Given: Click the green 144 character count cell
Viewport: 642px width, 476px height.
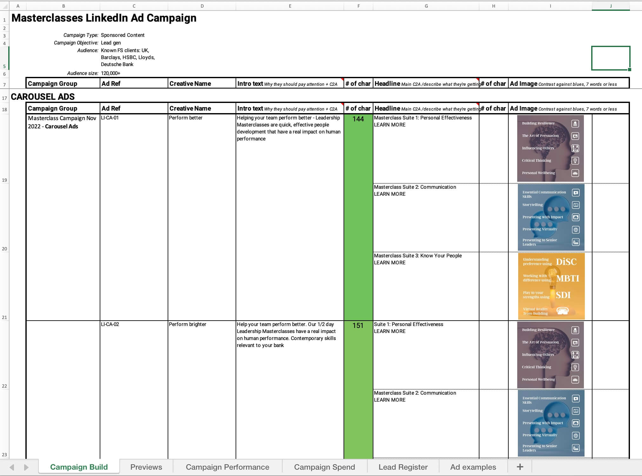Looking at the screenshot, I should click(358, 119).
